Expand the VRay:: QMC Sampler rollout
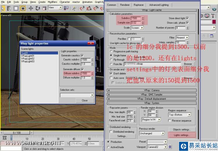Viewport: 218px width, 151px height. pos(152,95)
